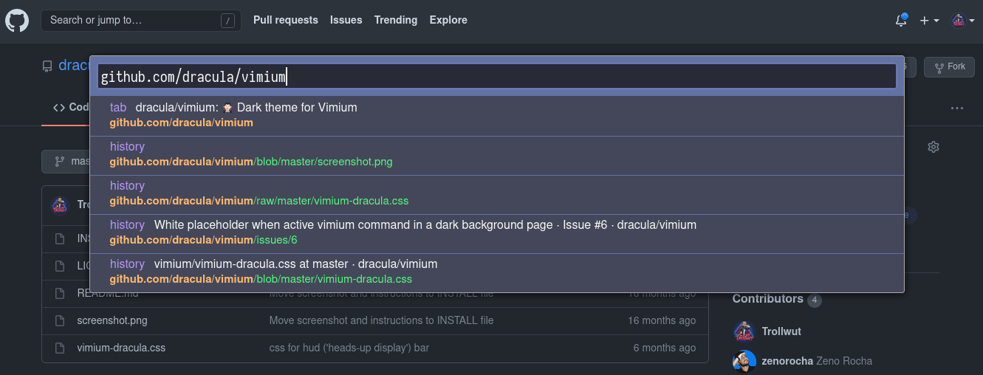Open the screenshot.png commit message link
Image resolution: width=983 pixels, height=375 pixels.
click(x=381, y=320)
